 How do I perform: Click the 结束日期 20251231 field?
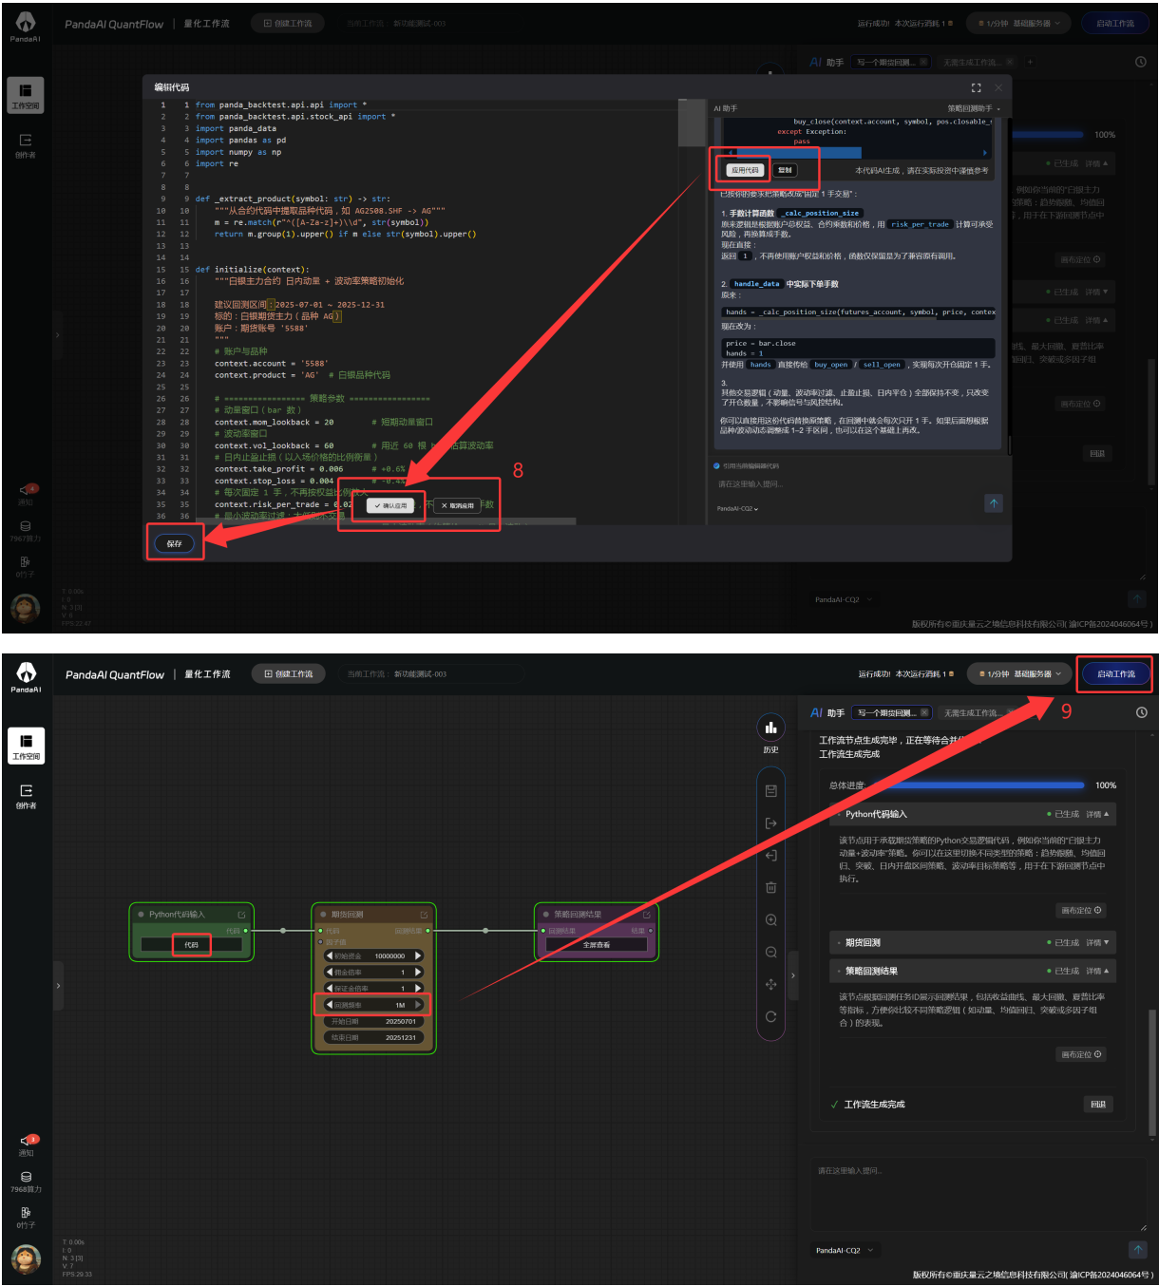[373, 1037]
